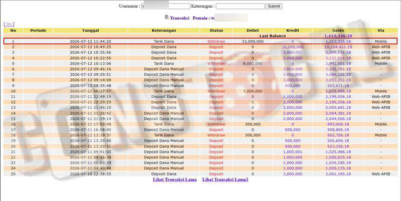Select date 2026-07-12 10:22:55
Screen dimensions: 401x201
[x=91, y=58]
